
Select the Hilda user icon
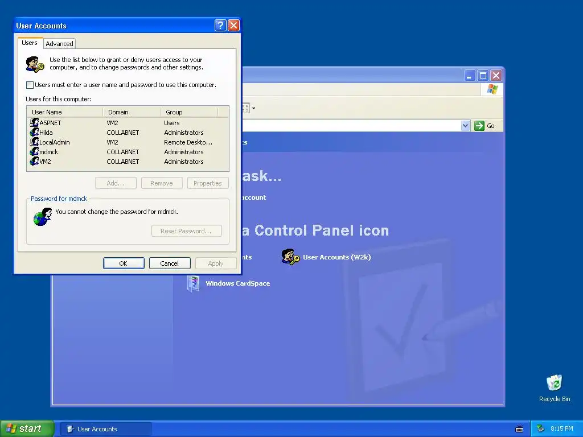34,132
